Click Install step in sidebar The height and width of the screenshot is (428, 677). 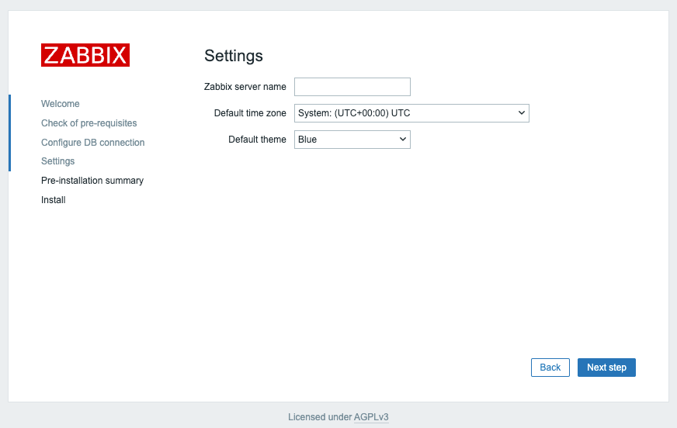point(54,200)
